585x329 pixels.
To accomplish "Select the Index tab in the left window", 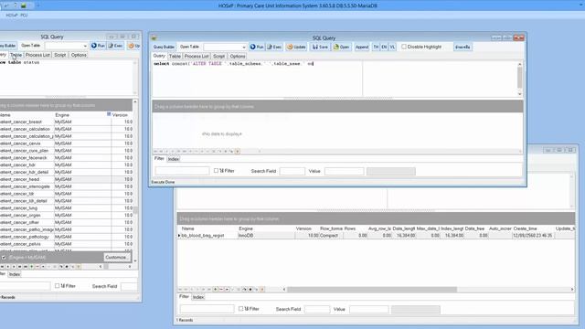I will (15, 274).
